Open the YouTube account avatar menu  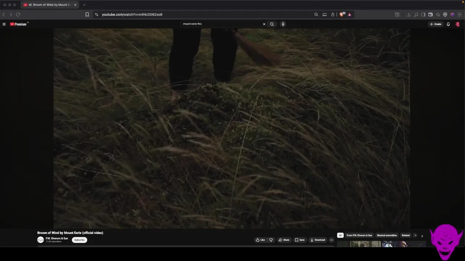[x=457, y=24]
